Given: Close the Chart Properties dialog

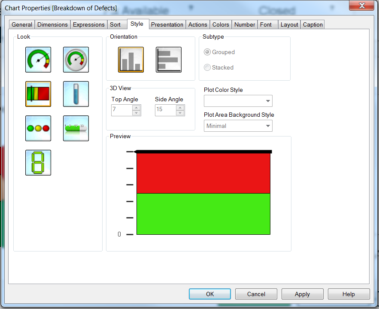Looking at the screenshot, I should point(362,5).
